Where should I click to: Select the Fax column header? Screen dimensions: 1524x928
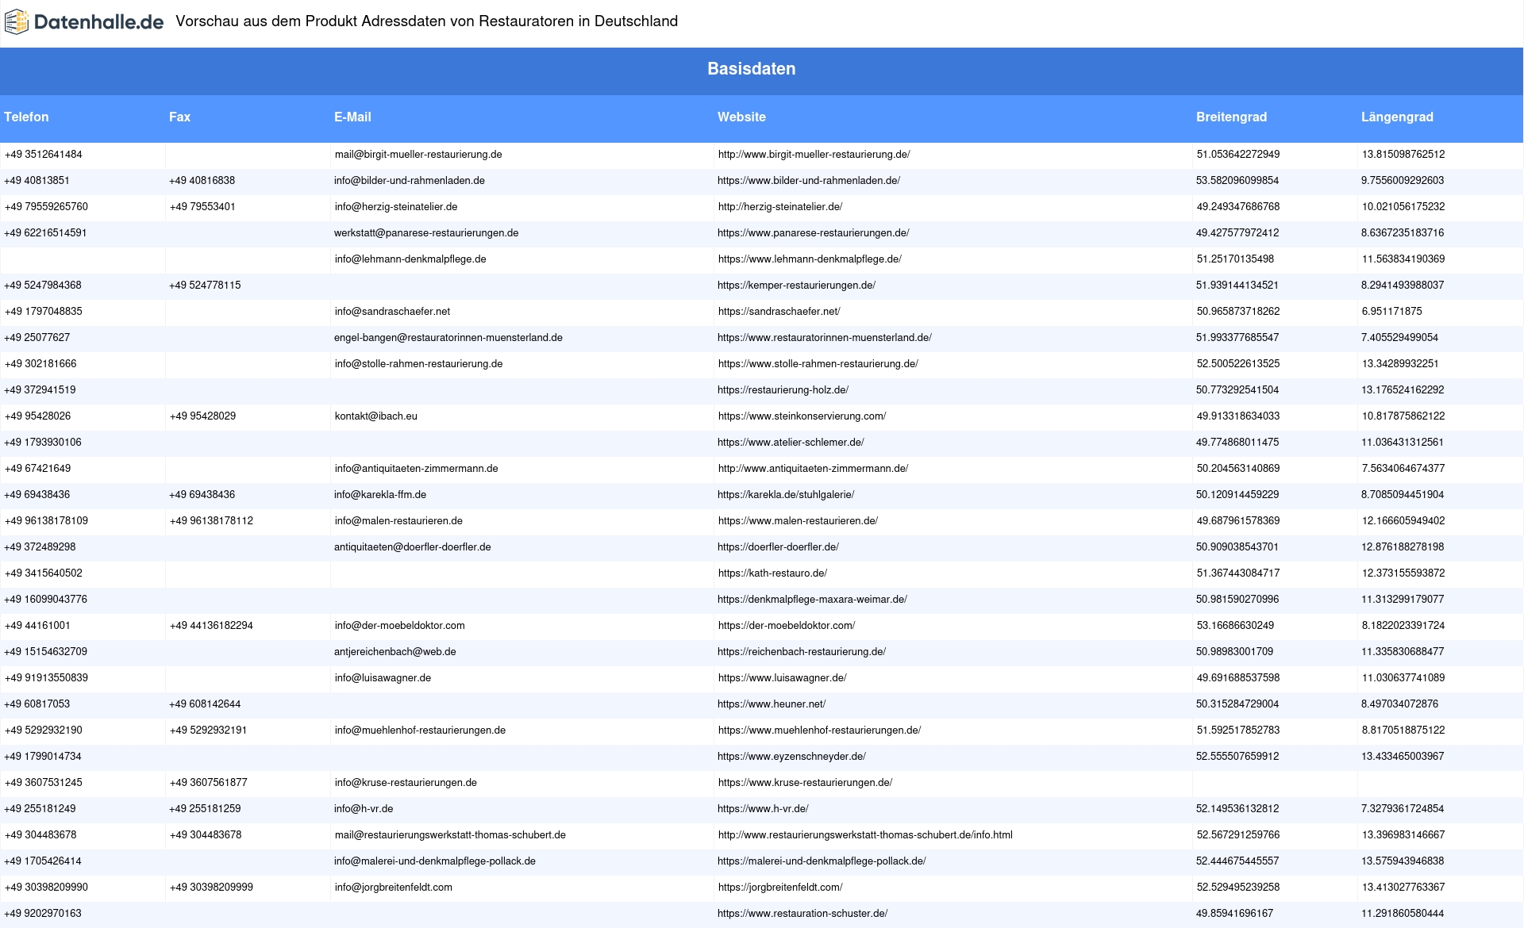[x=179, y=117]
